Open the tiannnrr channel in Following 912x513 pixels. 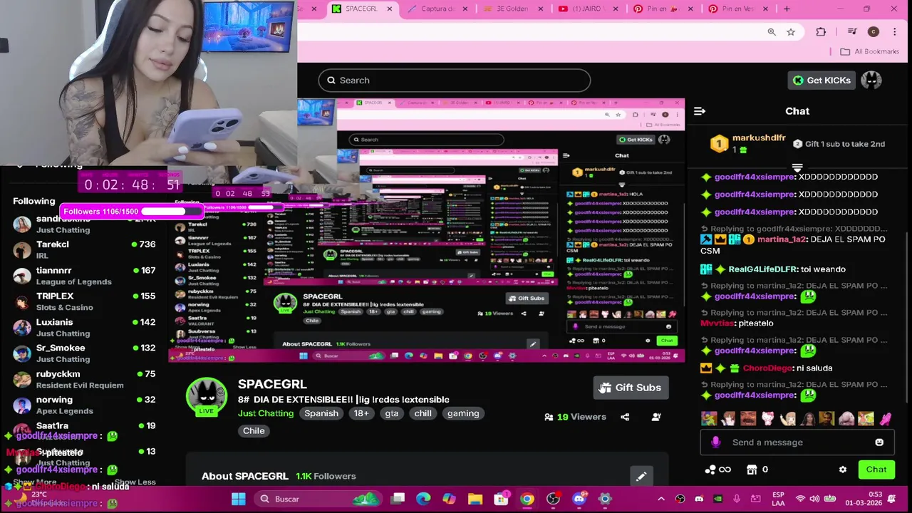[84, 276]
